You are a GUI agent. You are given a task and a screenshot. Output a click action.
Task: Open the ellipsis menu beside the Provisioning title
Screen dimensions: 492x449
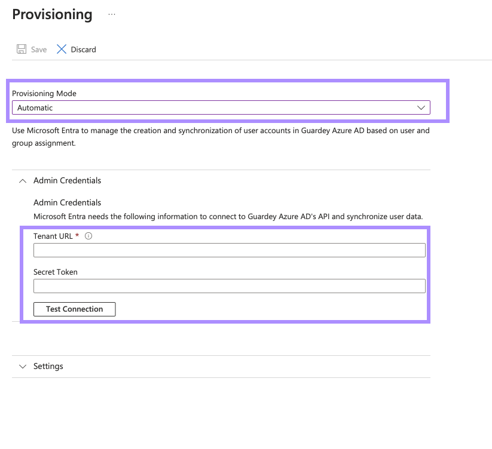pyautogui.click(x=111, y=13)
